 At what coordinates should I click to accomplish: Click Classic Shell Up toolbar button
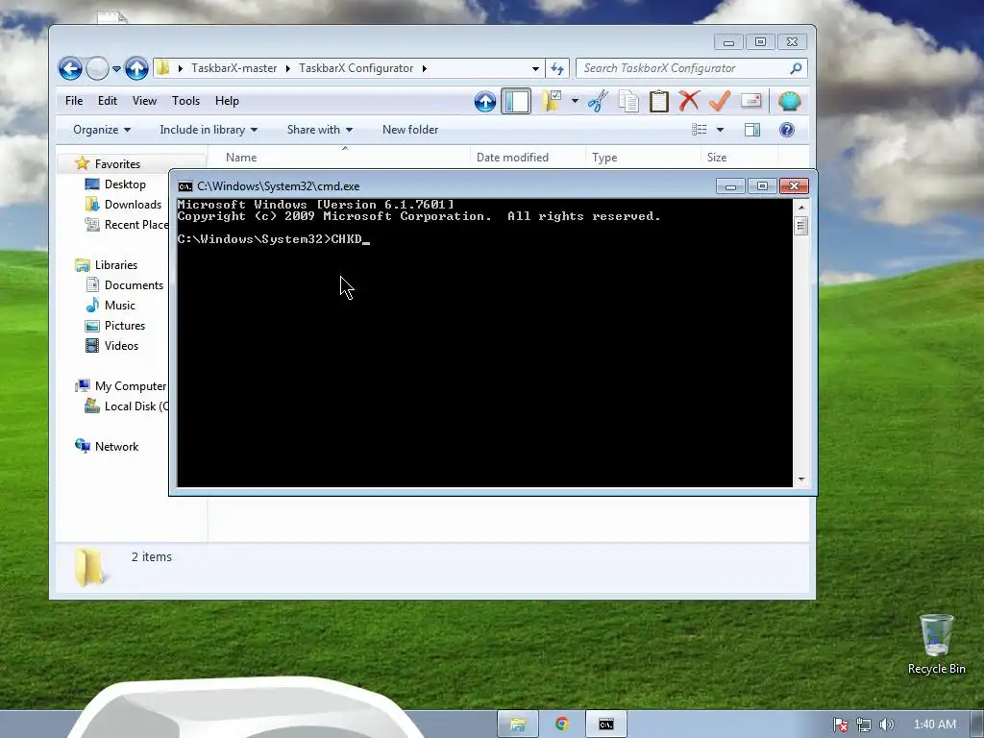(x=485, y=101)
